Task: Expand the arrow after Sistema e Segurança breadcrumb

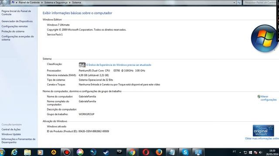Action: pyautogui.click(x=70, y=3)
